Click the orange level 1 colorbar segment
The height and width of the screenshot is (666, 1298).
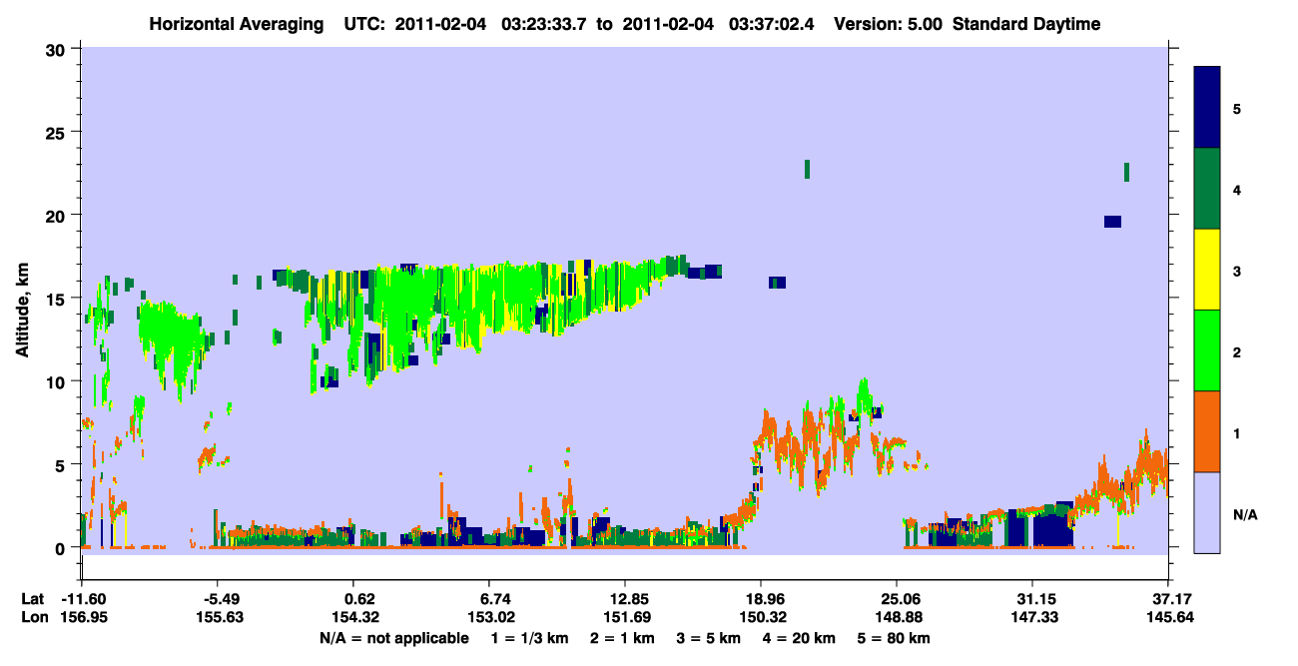click(1207, 431)
